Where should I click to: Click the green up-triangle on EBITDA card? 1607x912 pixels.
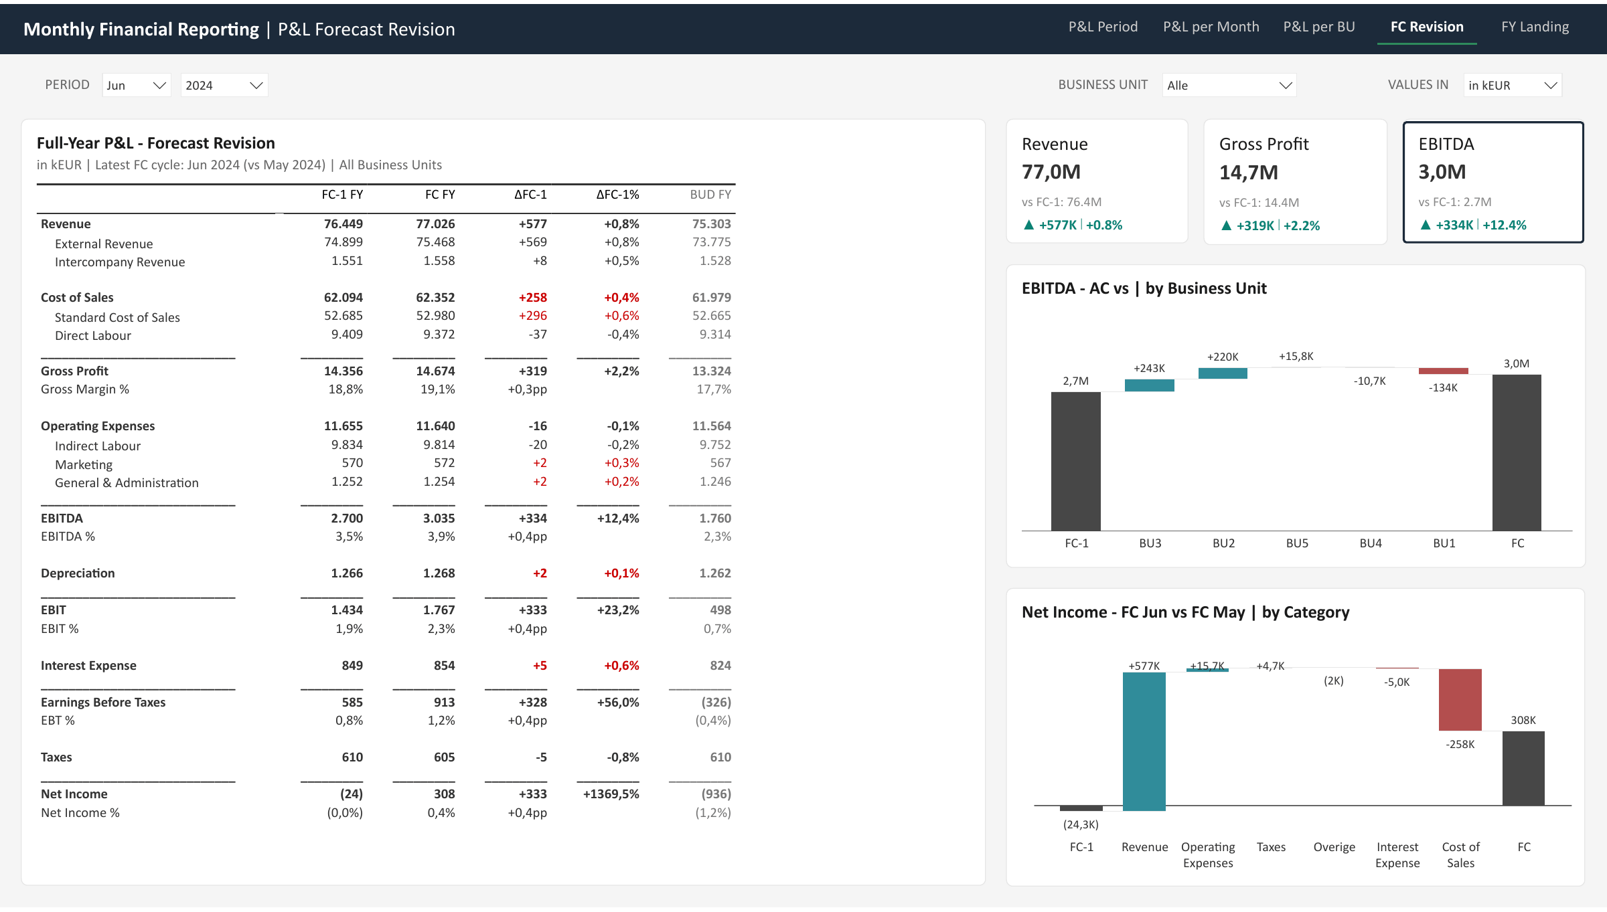1426,225
